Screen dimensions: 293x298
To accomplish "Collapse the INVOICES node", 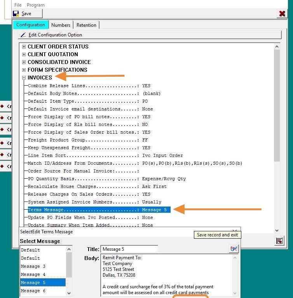I will pos(24,78).
